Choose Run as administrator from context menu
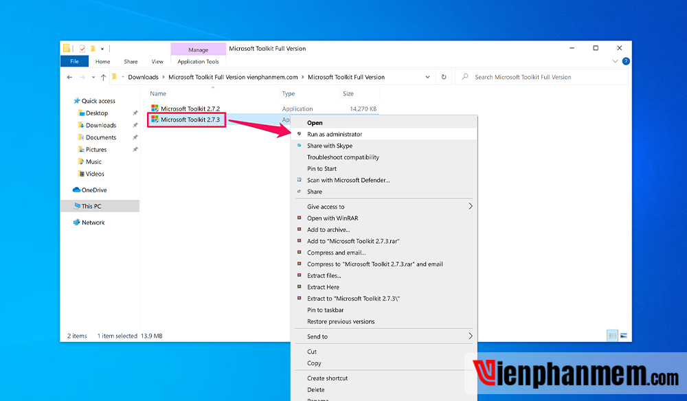Viewport: 687px width, 401px height. [335, 135]
